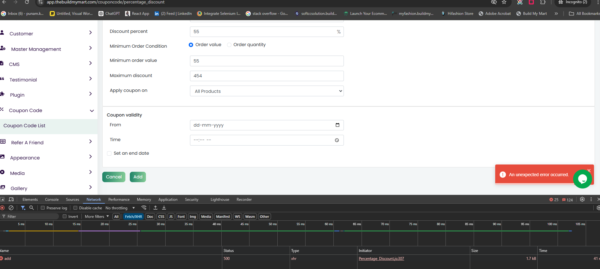Open DevTools settings gear in the tab bar
This screenshot has height=269, width=600.
click(x=582, y=199)
